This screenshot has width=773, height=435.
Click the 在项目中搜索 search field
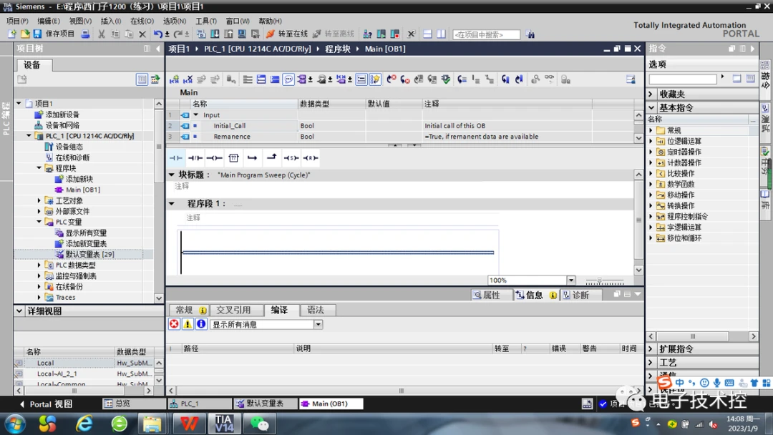(486, 34)
